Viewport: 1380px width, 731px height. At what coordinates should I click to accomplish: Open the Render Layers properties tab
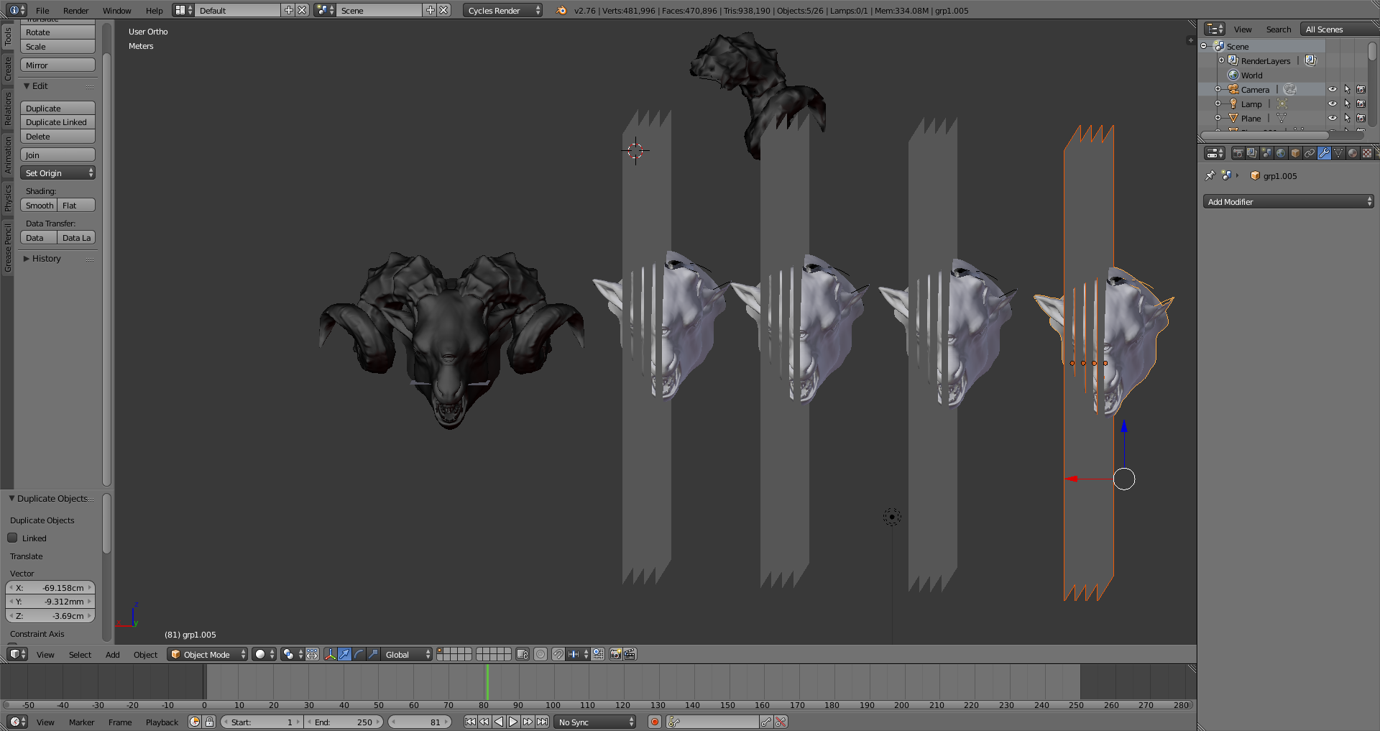1252,153
